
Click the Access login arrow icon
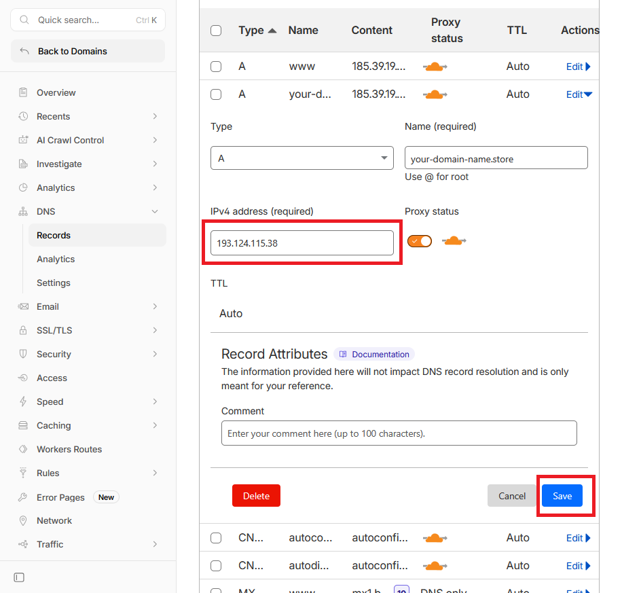23,378
